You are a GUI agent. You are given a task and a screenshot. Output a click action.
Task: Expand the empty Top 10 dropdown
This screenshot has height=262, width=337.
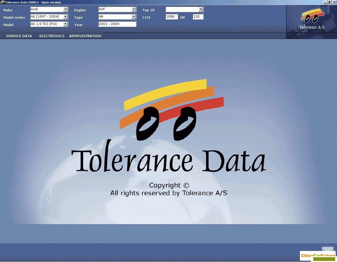pyautogui.click(x=184, y=9)
